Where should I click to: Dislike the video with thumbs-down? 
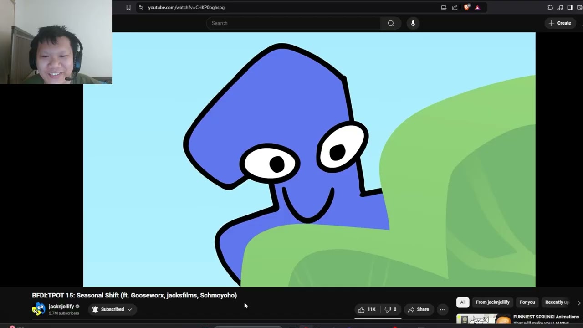[391, 309]
